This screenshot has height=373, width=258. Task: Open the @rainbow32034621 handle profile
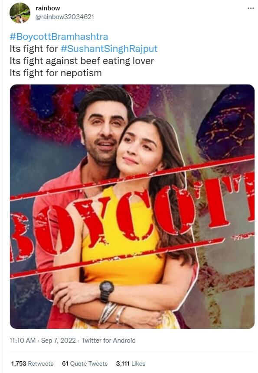(65, 17)
